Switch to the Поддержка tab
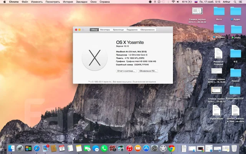This screenshot has width=246, height=154. [132, 30]
